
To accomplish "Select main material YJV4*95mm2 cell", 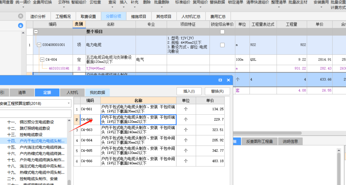I will pyautogui.click(x=111, y=68).
